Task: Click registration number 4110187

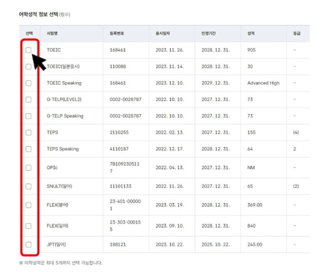Action: tap(119, 149)
